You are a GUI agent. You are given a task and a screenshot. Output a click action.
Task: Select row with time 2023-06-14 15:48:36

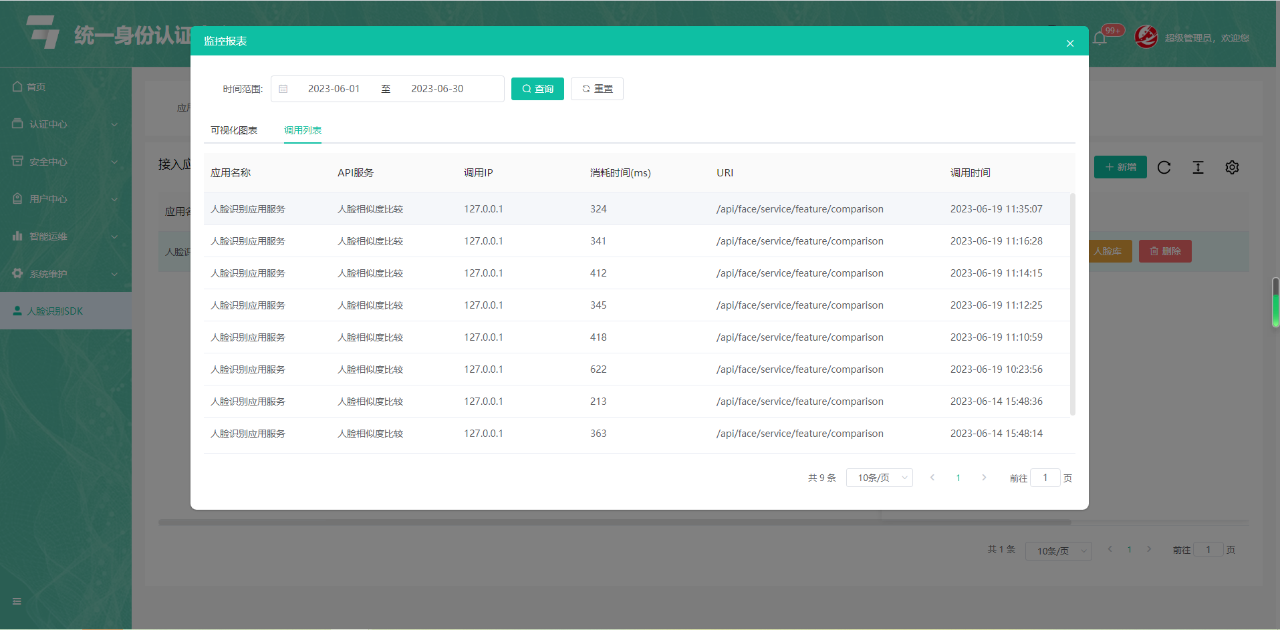click(x=637, y=402)
